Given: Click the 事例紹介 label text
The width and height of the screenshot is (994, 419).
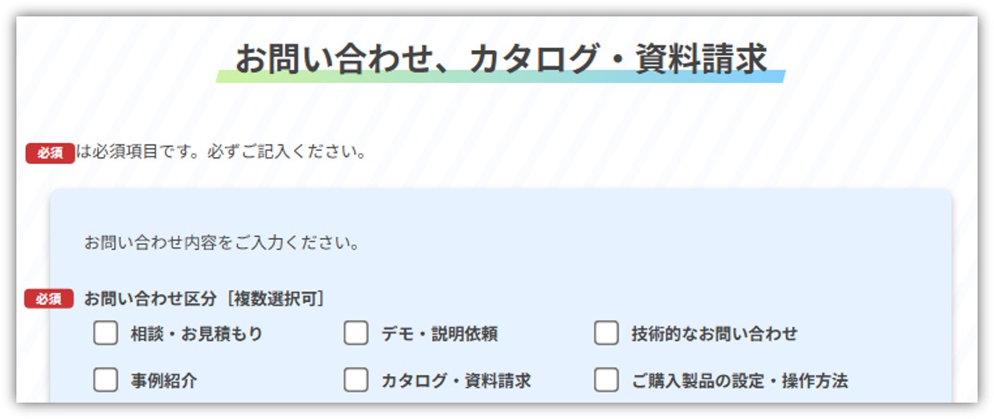Looking at the screenshot, I should click(x=163, y=381).
